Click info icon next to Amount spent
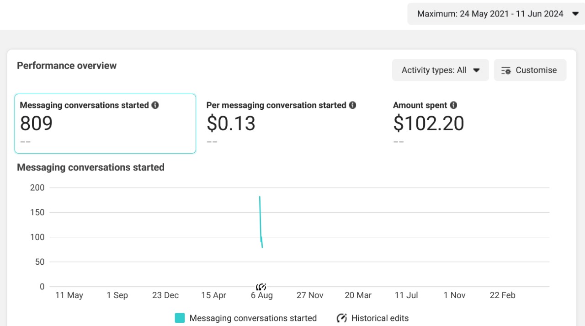Image resolution: width=585 pixels, height=326 pixels. pos(453,105)
